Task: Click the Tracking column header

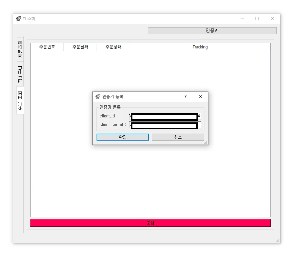Action: pos(200,47)
